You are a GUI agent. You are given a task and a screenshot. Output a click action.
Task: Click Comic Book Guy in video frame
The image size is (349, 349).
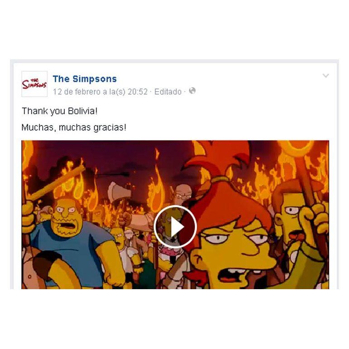pyautogui.click(x=67, y=223)
